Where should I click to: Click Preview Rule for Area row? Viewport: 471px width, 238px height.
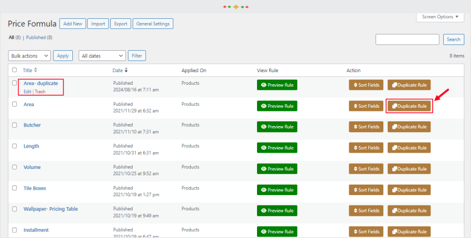[277, 106]
